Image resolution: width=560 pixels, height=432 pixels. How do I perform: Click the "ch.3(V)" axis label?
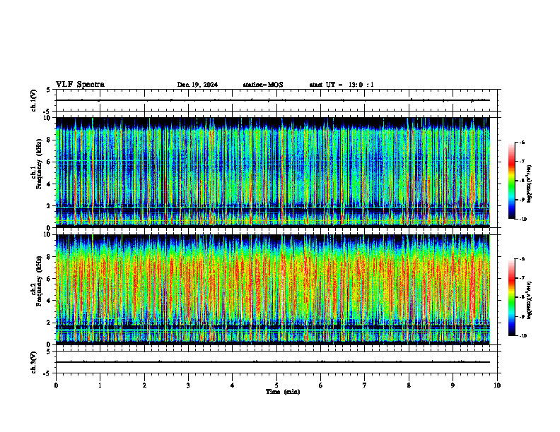33,362
